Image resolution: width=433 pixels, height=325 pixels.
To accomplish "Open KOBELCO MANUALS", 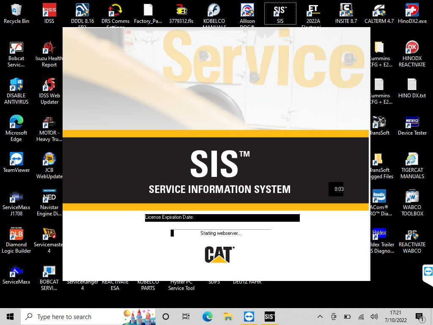I will point(214,13).
